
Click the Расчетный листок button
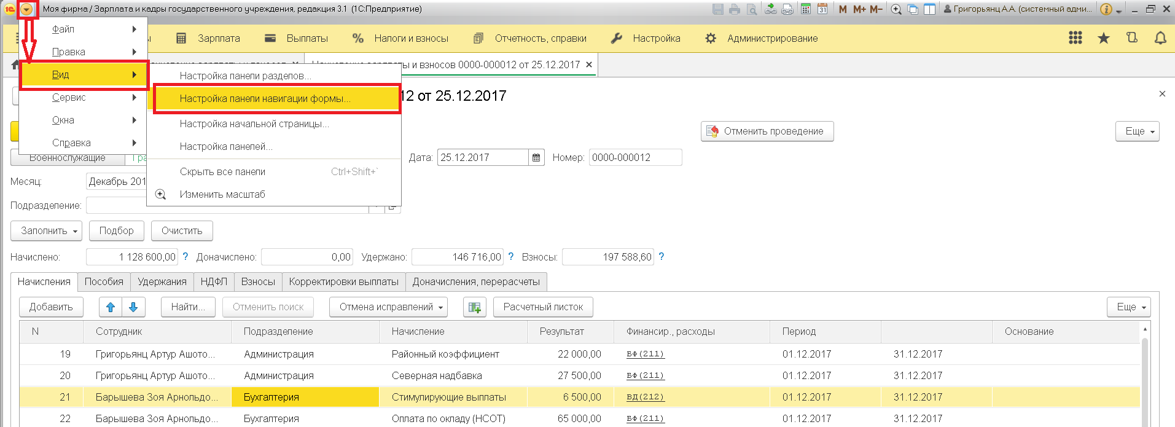(543, 307)
